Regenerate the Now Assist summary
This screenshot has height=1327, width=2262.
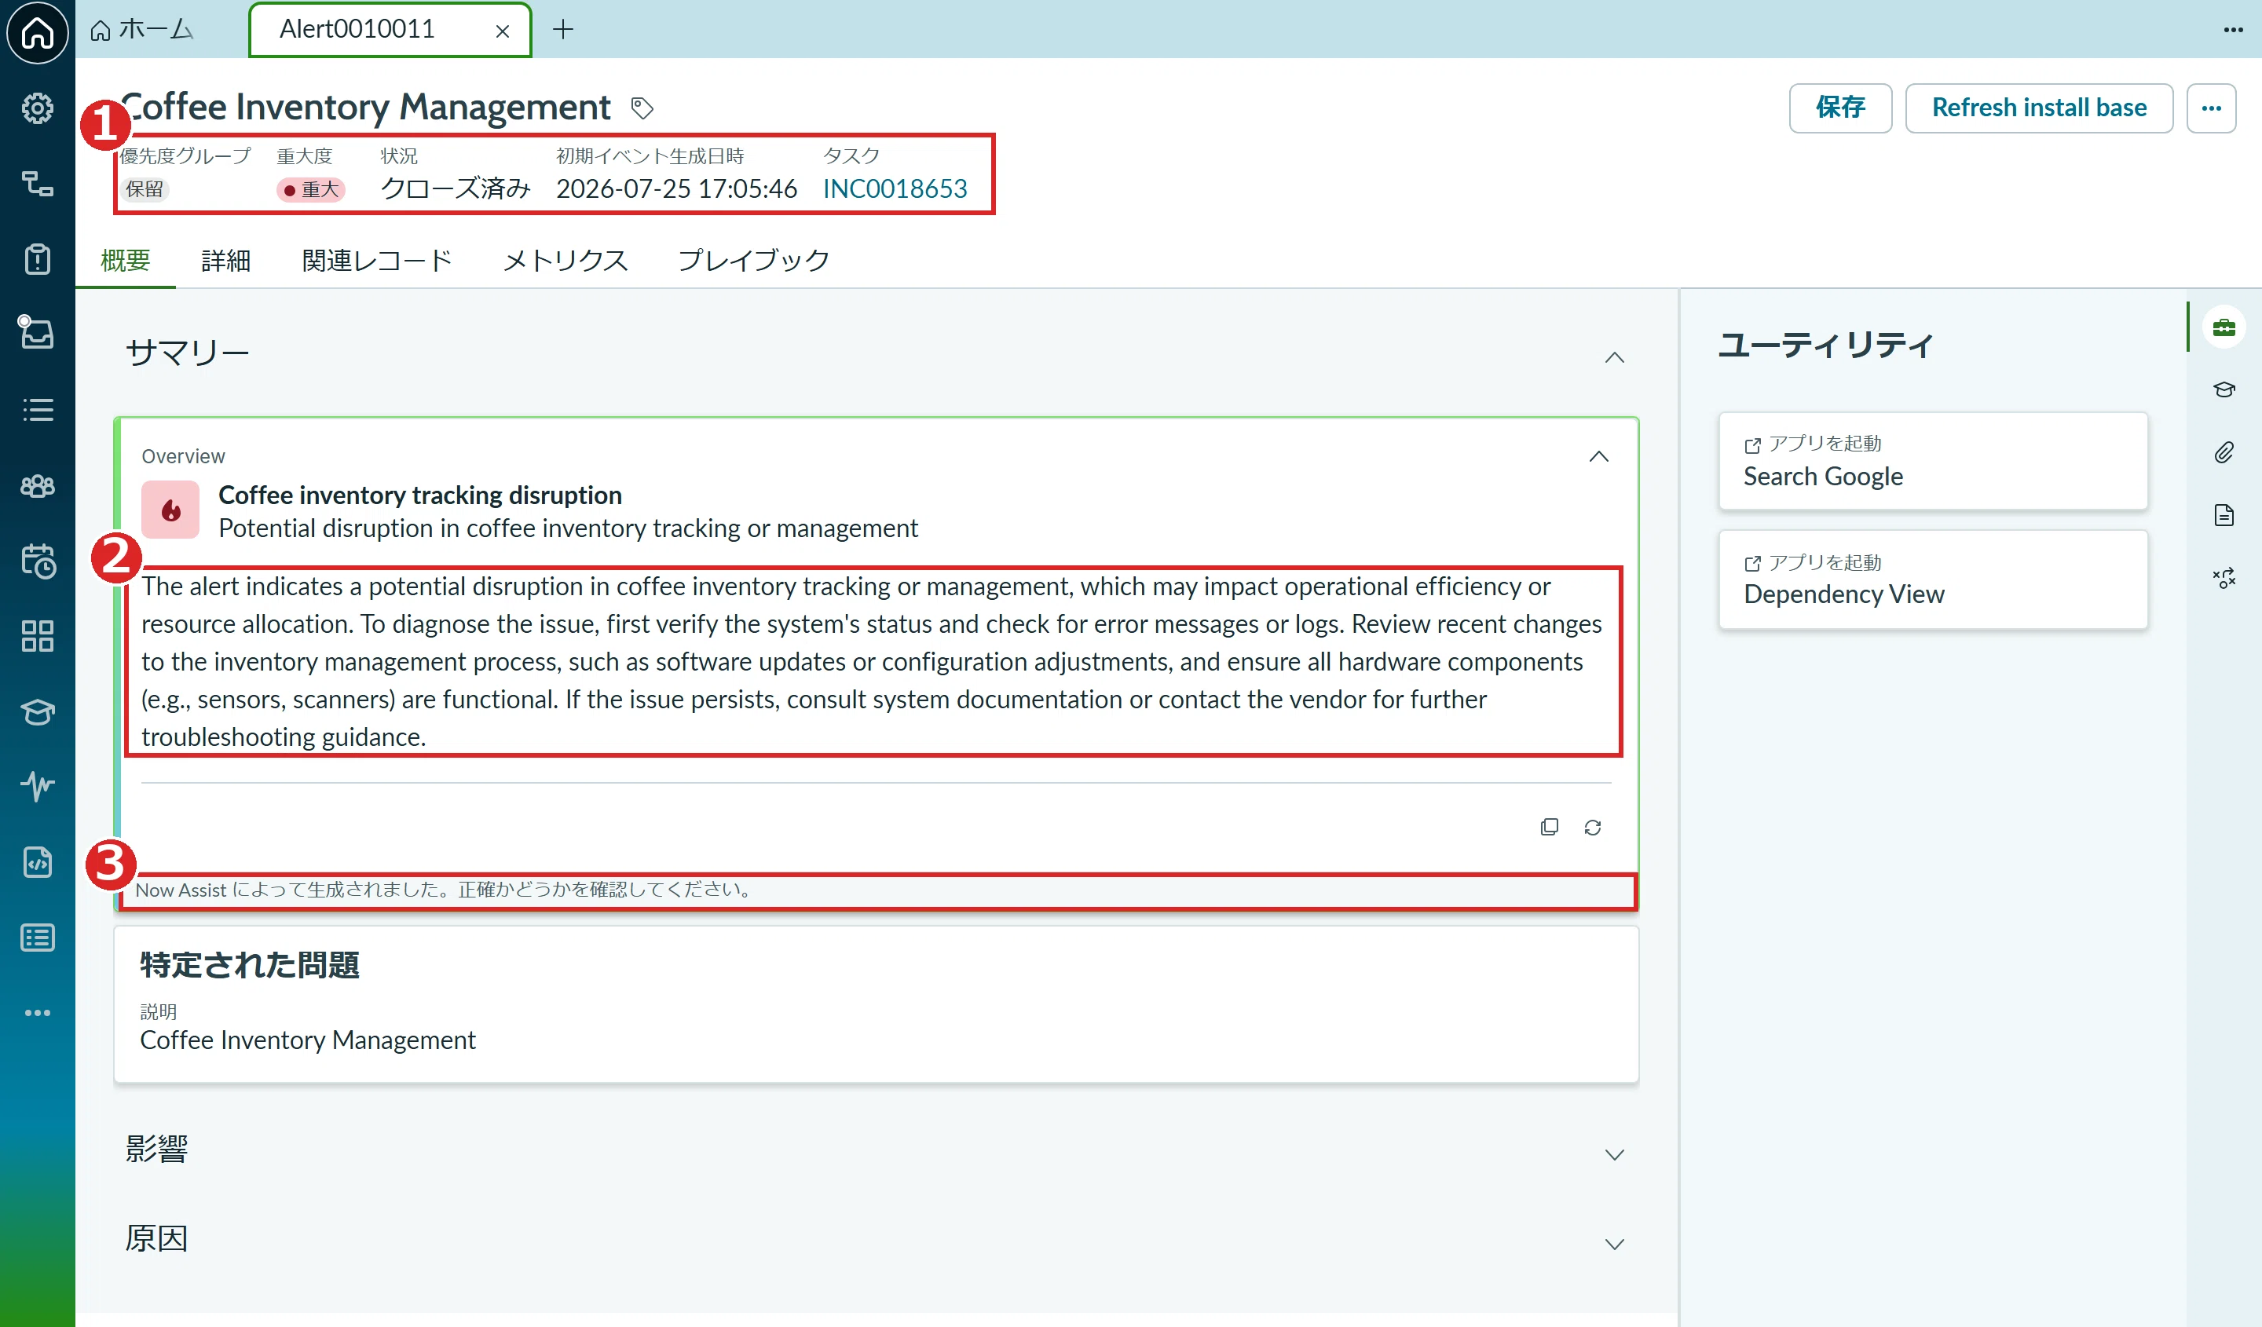tap(1592, 828)
